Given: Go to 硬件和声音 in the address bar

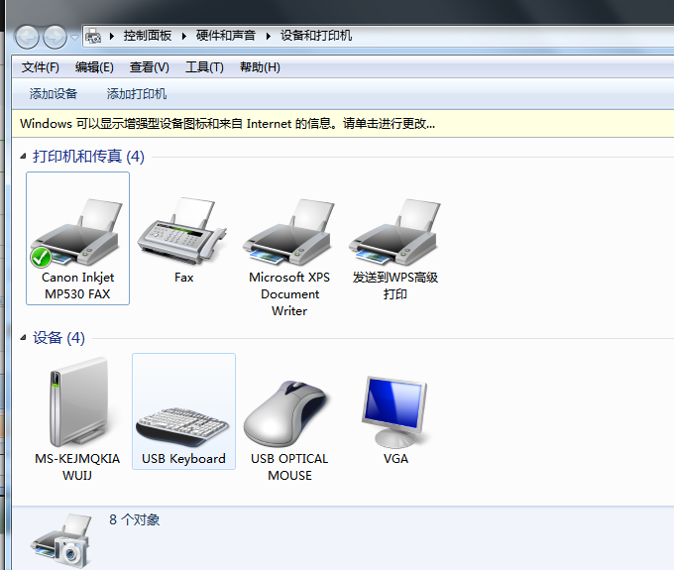Looking at the screenshot, I should [226, 36].
